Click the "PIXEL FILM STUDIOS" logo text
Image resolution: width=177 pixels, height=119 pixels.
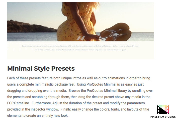163,117
